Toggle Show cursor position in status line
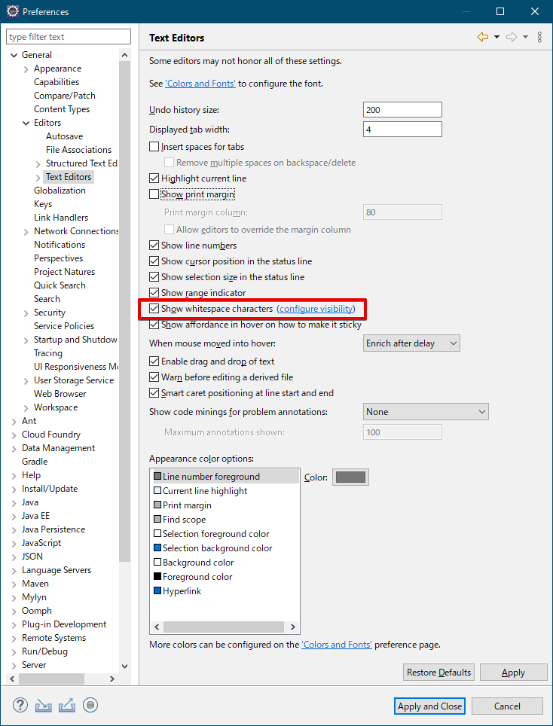 (154, 261)
